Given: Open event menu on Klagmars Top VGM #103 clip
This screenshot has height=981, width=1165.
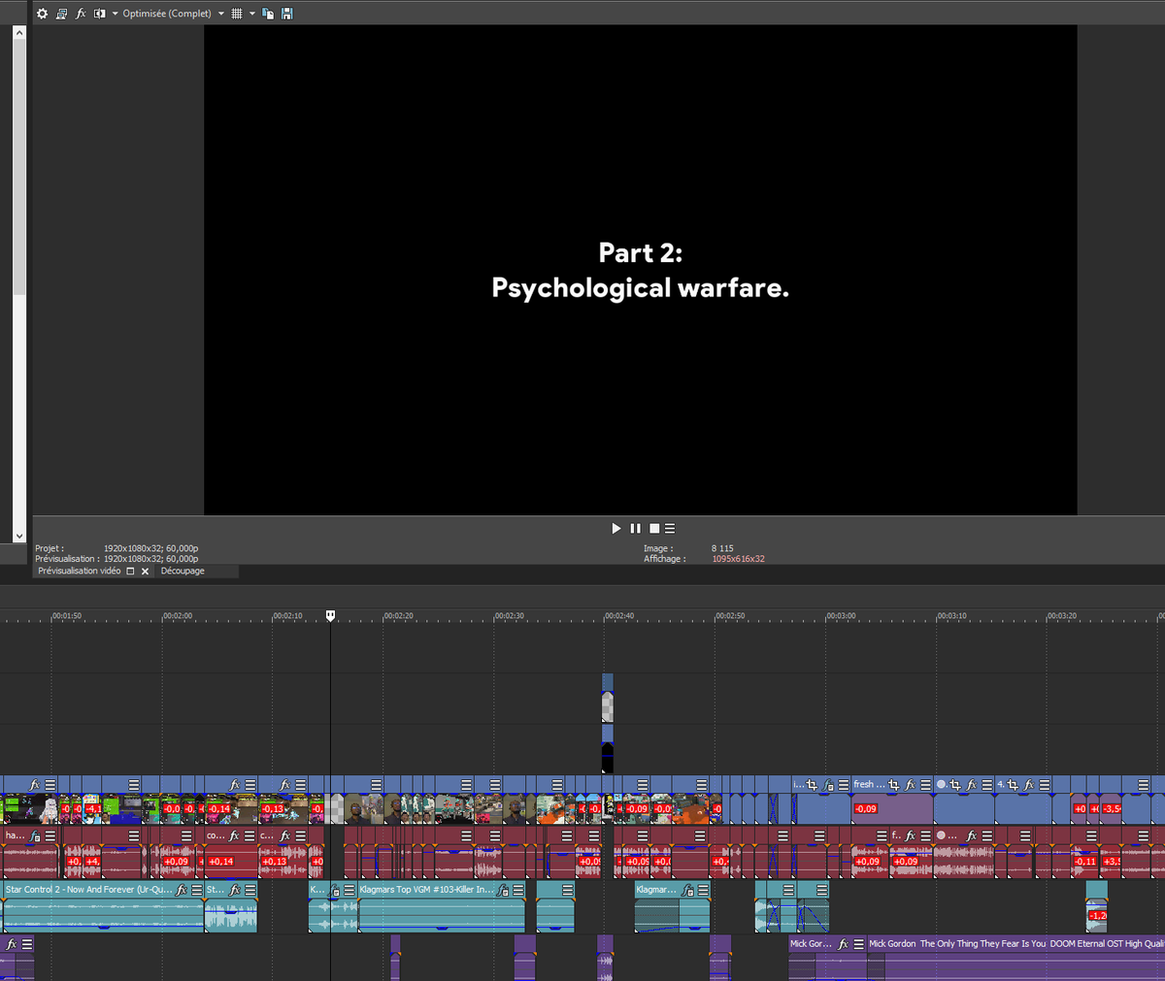Looking at the screenshot, I should pos(518,890).
